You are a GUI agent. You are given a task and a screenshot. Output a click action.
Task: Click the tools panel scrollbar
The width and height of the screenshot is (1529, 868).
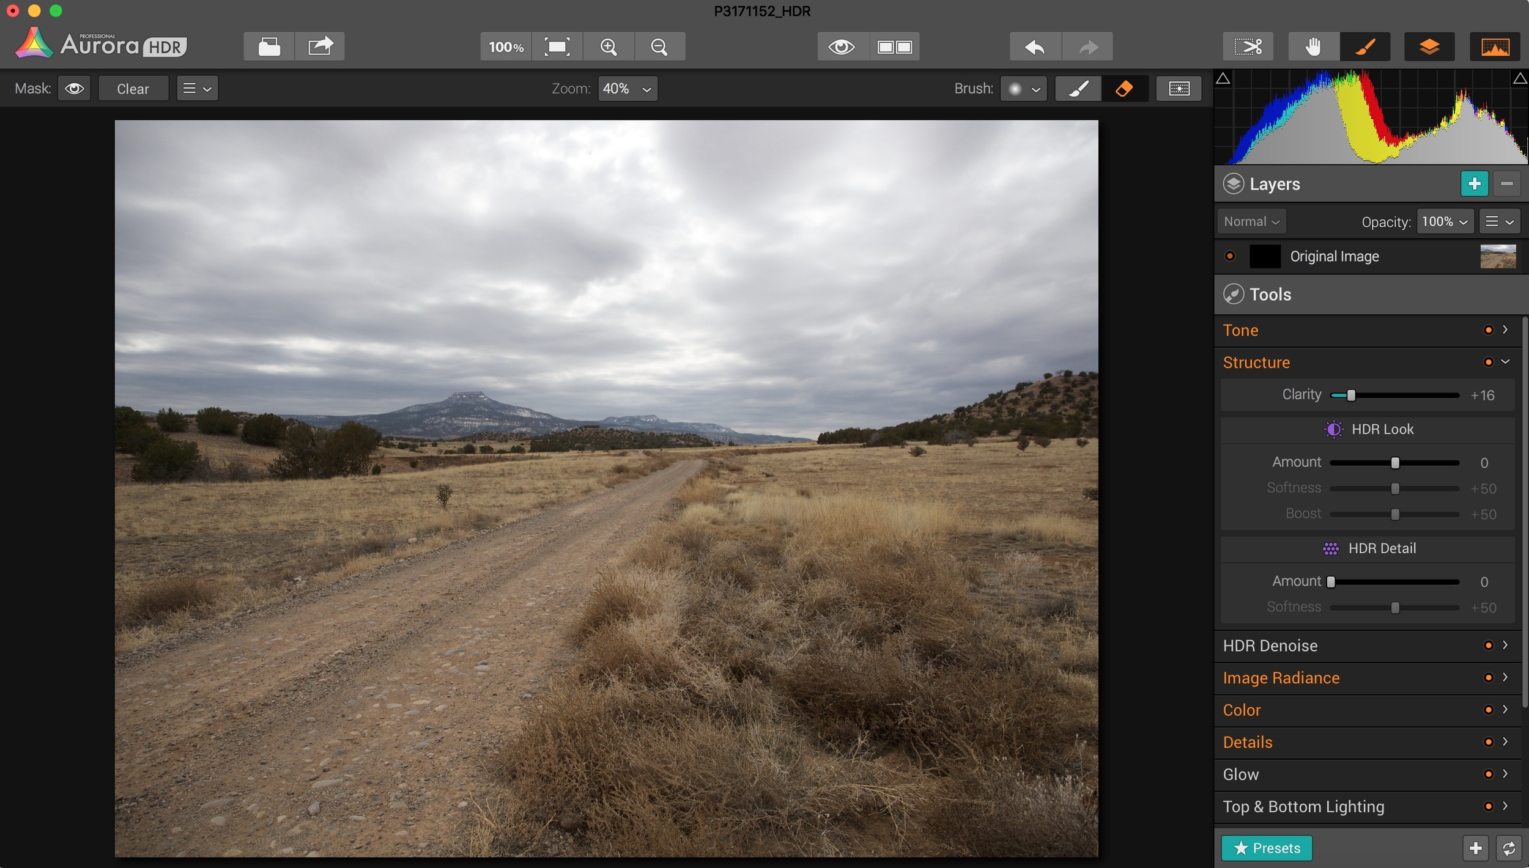[1525, 512]
